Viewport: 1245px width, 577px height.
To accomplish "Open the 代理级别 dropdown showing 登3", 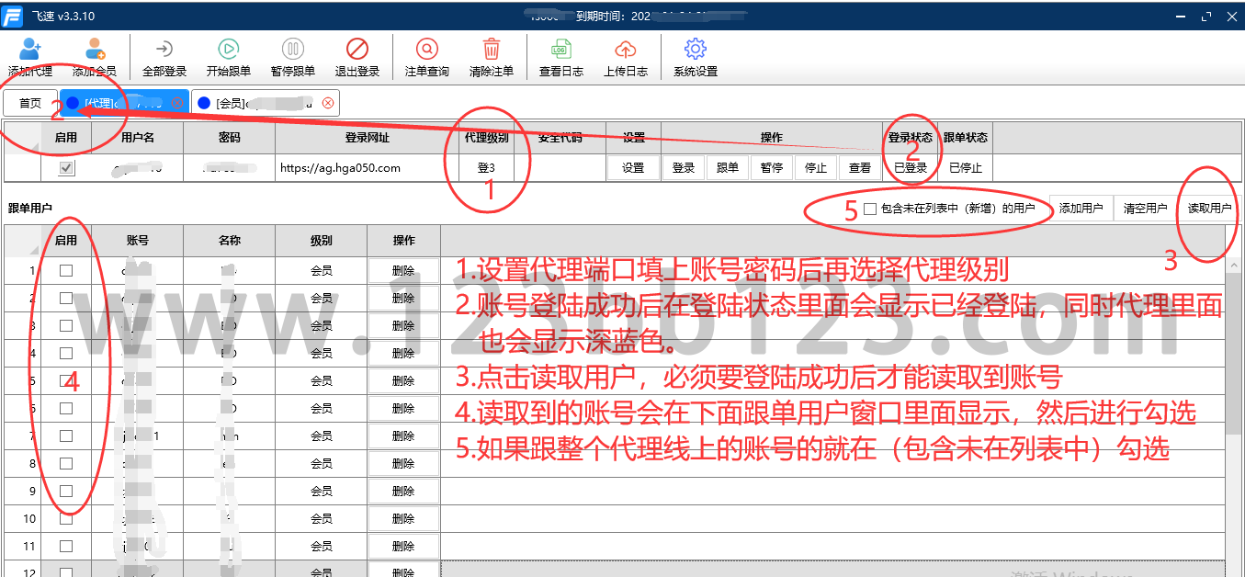I will (486, 168).
